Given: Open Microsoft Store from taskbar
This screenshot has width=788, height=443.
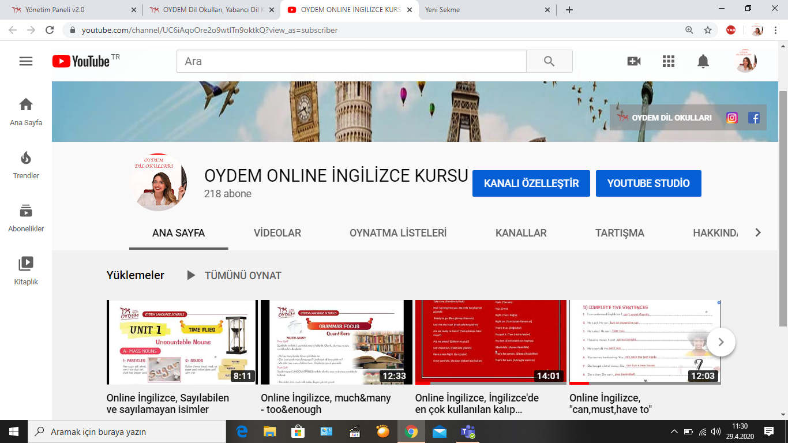Looking at the screenshot, I should click(298, 431).
